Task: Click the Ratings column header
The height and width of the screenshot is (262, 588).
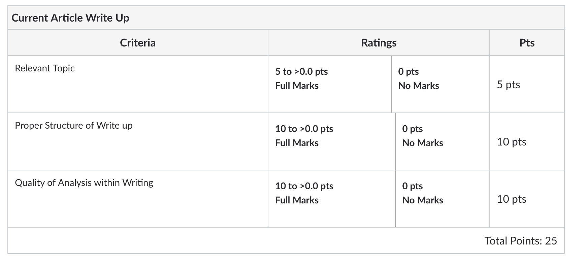Action: pyautogui.click(x=379, y=43)
